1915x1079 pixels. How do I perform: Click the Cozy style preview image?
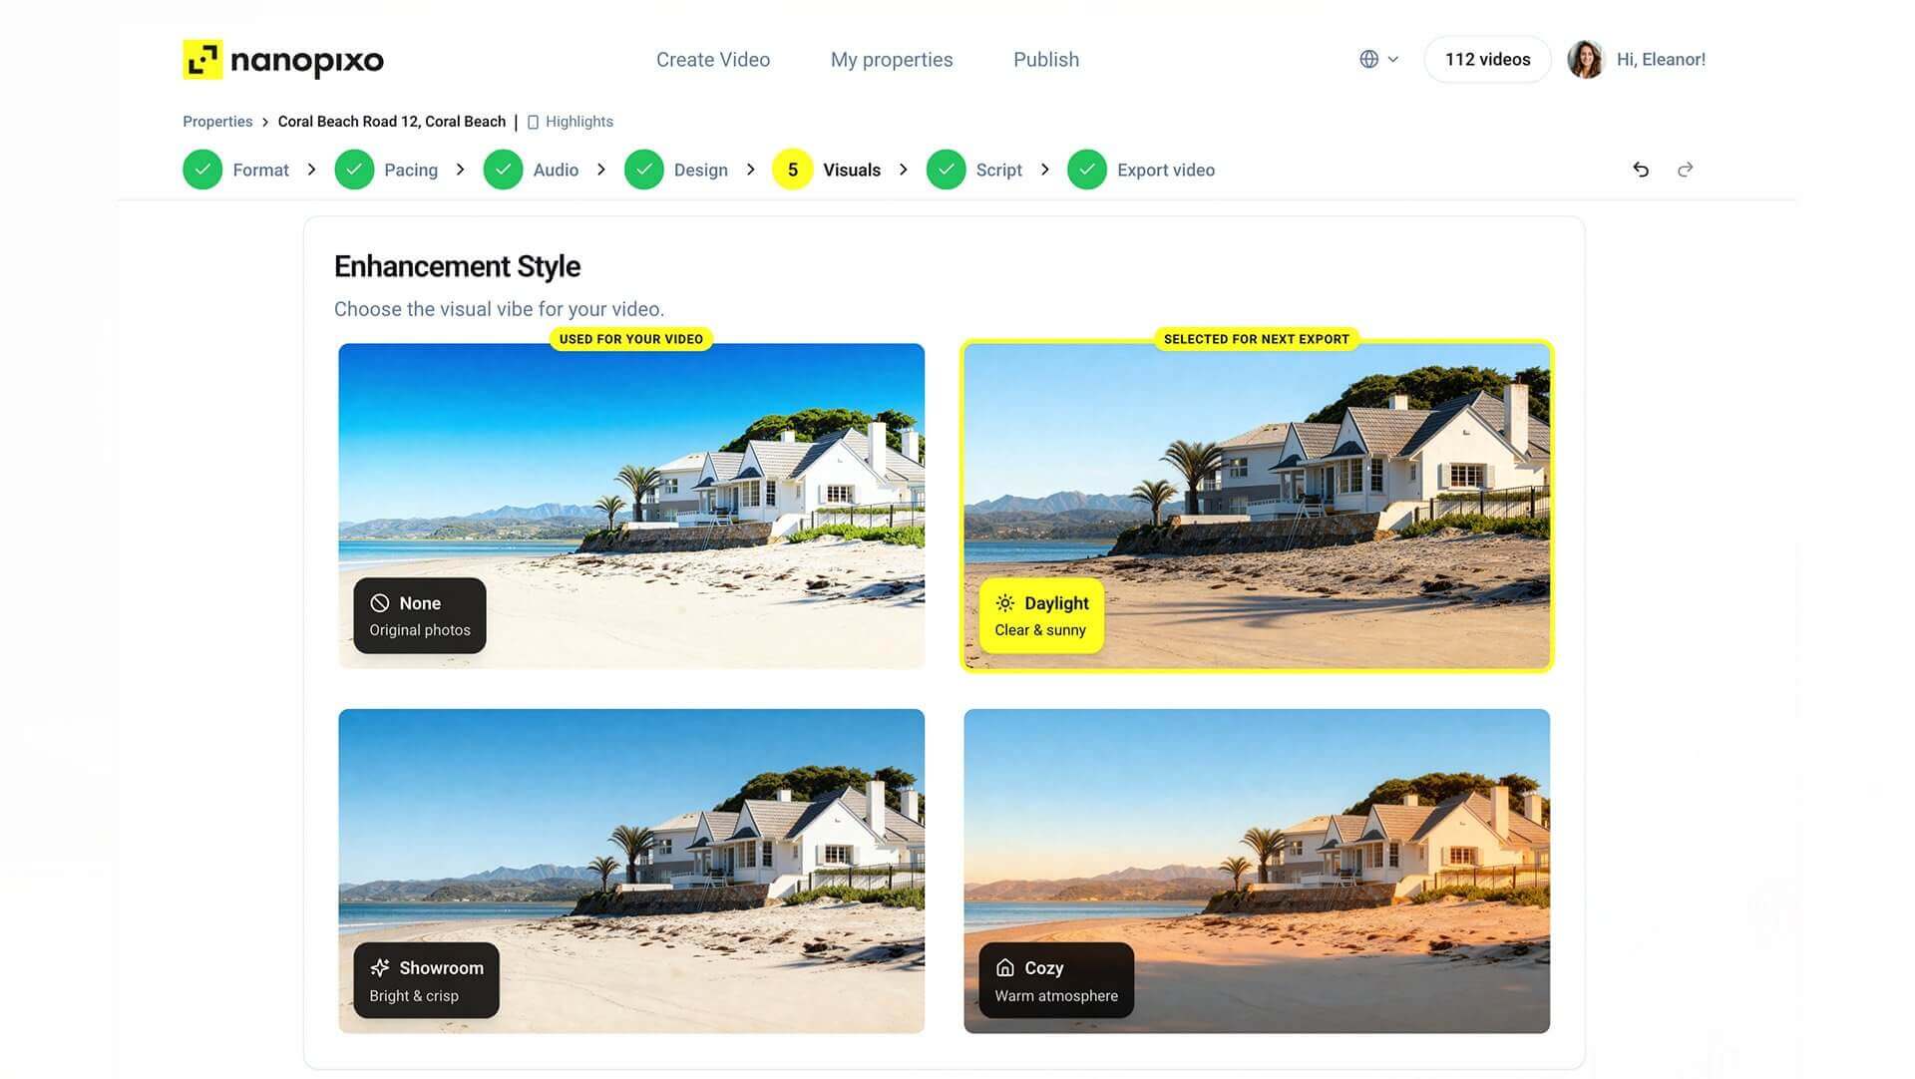(x=1257, y=871)
